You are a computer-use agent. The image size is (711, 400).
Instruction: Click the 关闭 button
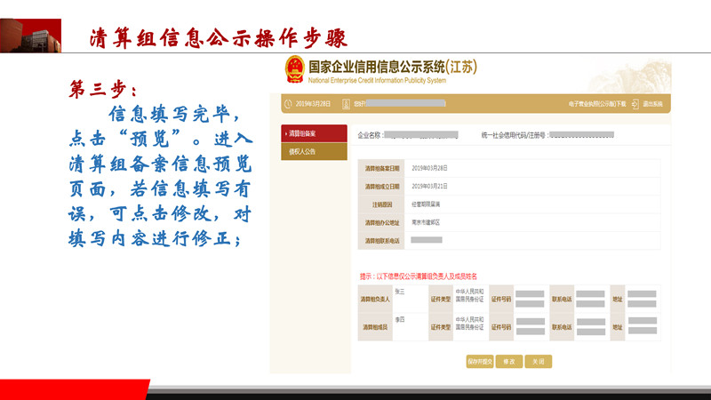coord(538,361)
